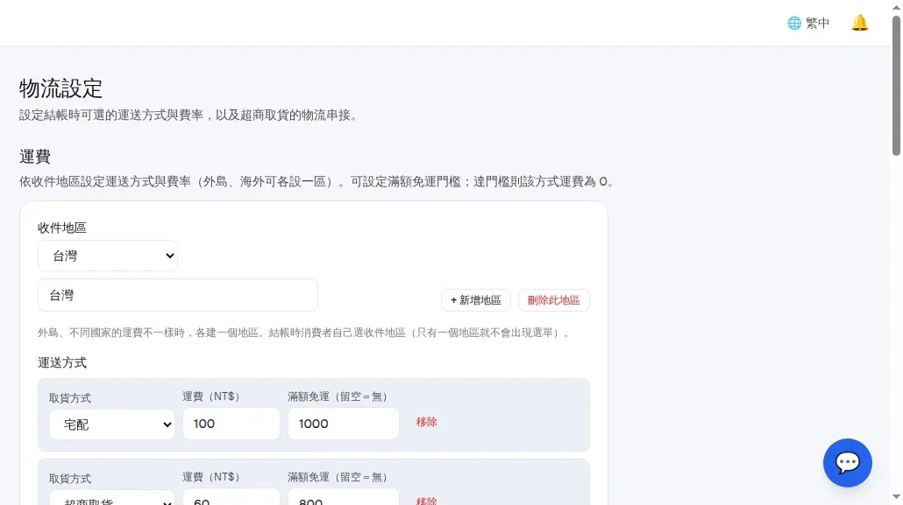Edit the 滿額免運 field with 1000
The height and width of the screenshot is (505, 903).
pos(344,424)
